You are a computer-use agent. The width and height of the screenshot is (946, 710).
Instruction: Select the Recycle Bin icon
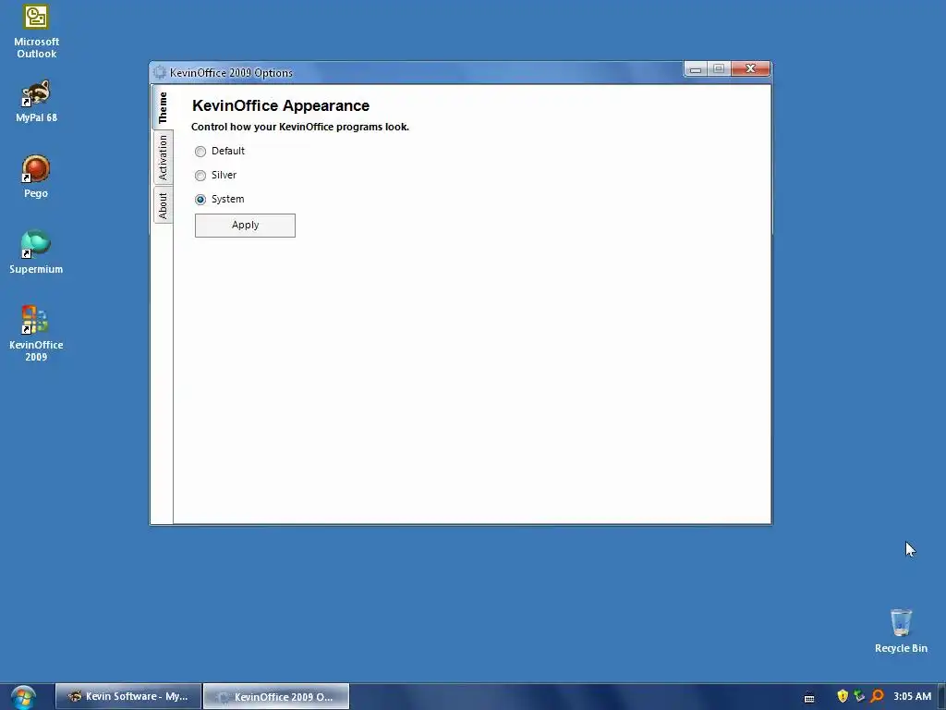[901, 630]
